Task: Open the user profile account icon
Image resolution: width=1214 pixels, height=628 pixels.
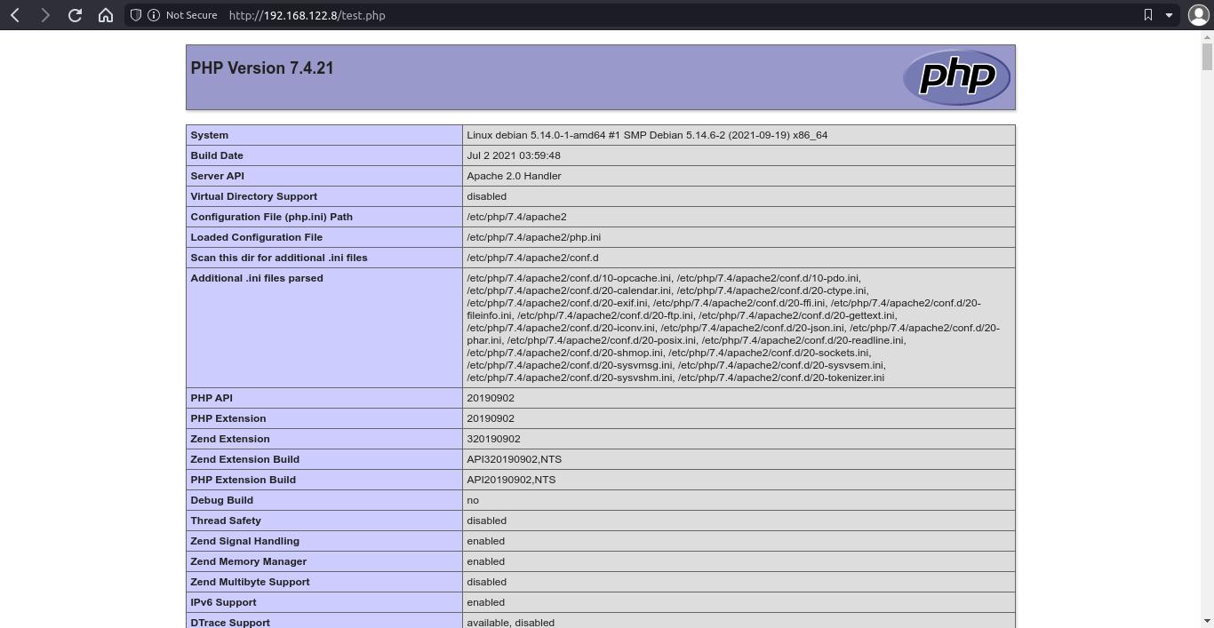Action: tap(1198, 15)
